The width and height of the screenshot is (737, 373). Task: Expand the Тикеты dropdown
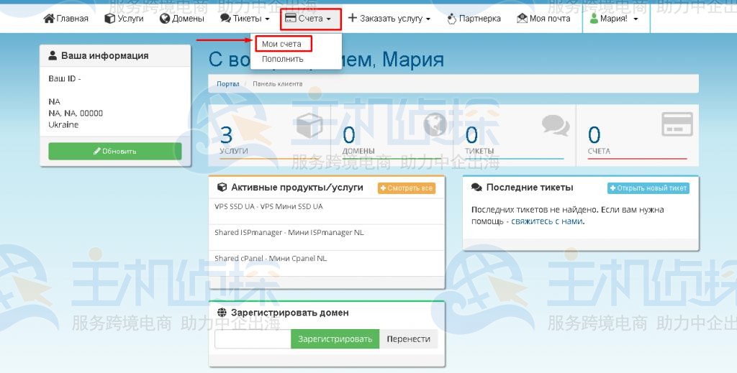[245, 19]
